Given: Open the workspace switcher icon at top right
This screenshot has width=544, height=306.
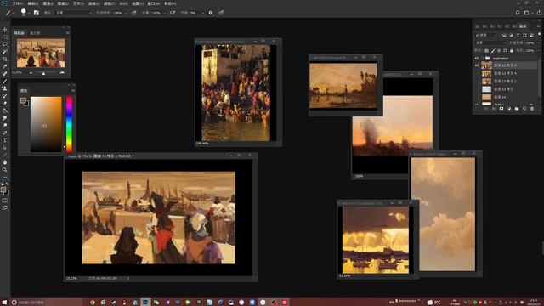Looking at the screenshot, I should tap(526, 13).
